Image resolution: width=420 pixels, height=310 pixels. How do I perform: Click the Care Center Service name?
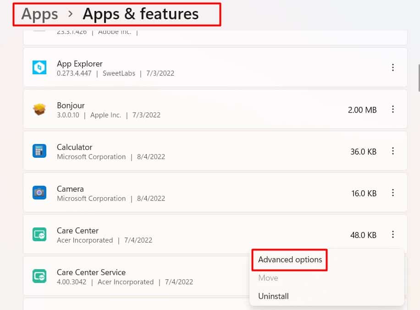[91, 272]
